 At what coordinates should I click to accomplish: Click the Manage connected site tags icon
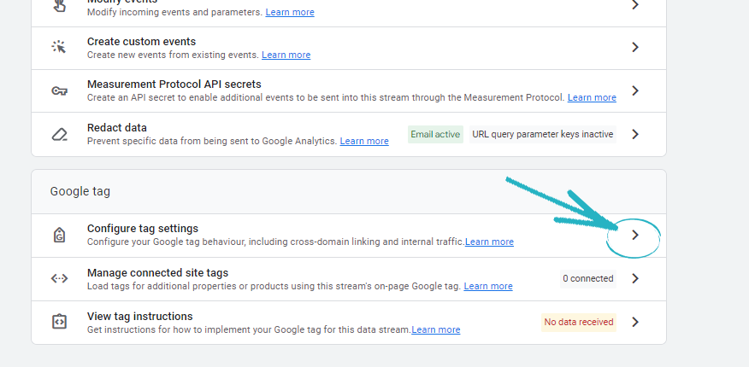coord(59,278)
